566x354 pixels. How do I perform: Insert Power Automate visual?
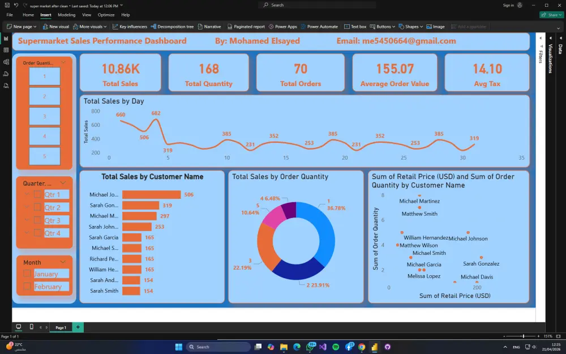pos(319,27)
